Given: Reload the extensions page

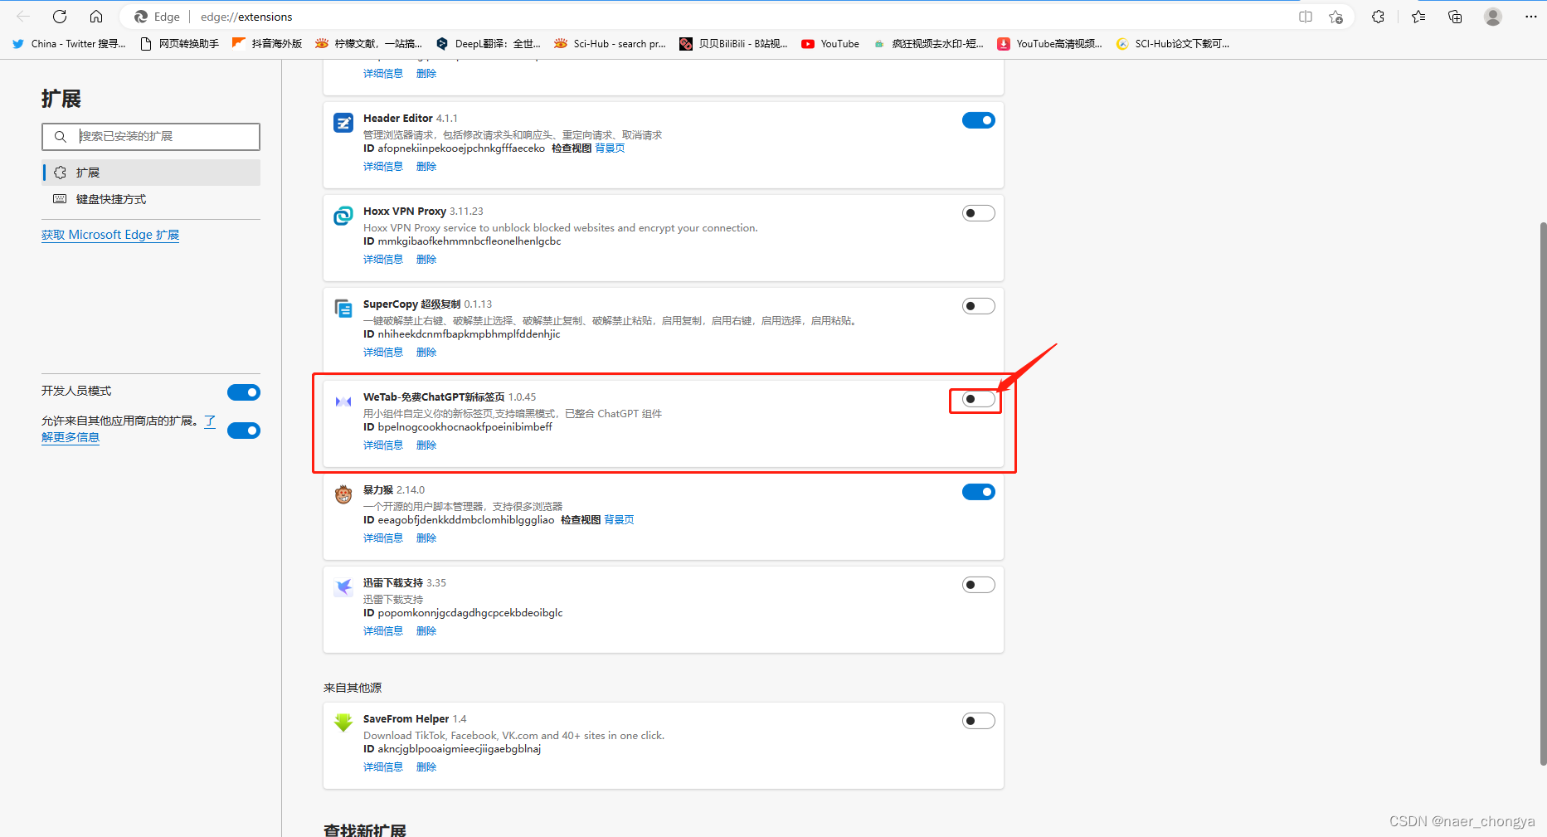Looking at the screenshot, I should tap(60, 17).
